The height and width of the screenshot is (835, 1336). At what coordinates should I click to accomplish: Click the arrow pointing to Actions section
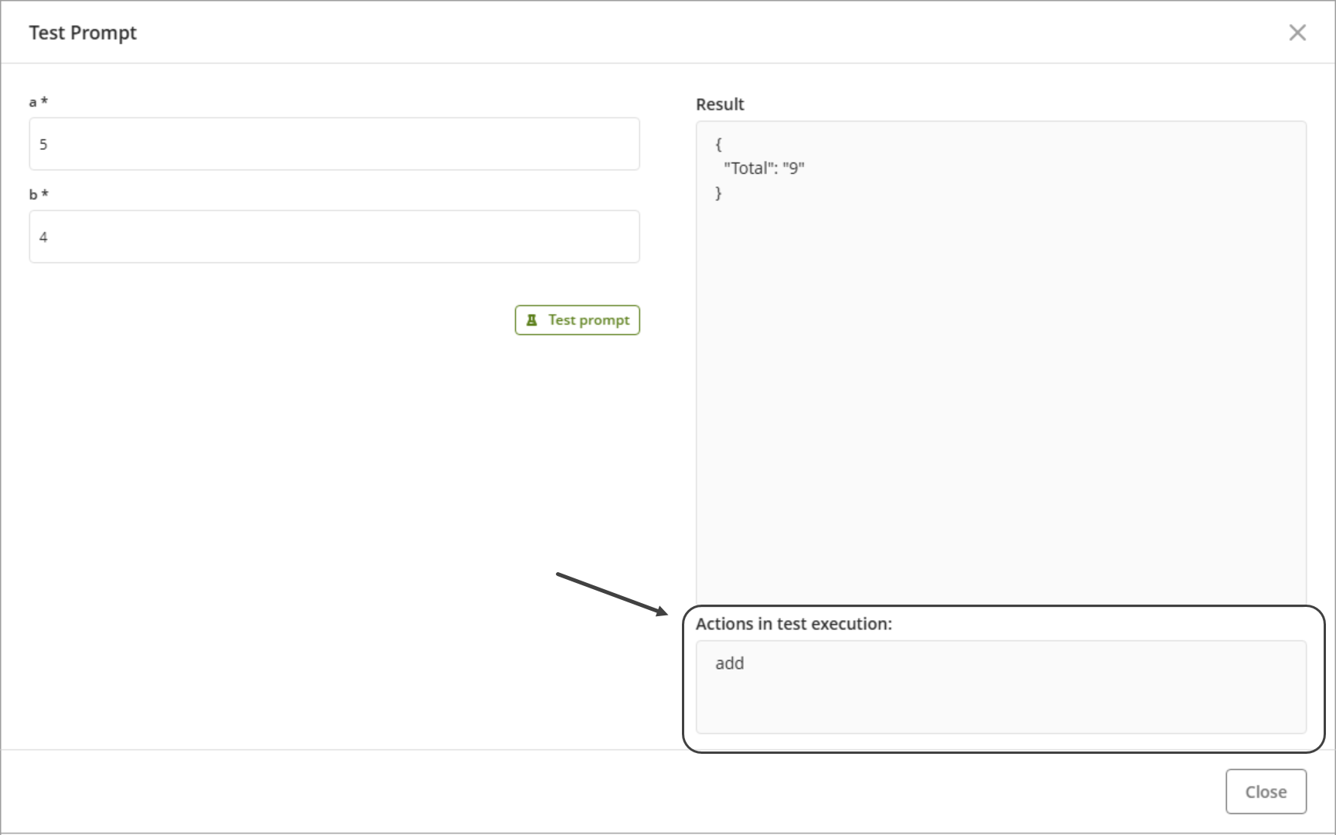[x=612, y=595]
